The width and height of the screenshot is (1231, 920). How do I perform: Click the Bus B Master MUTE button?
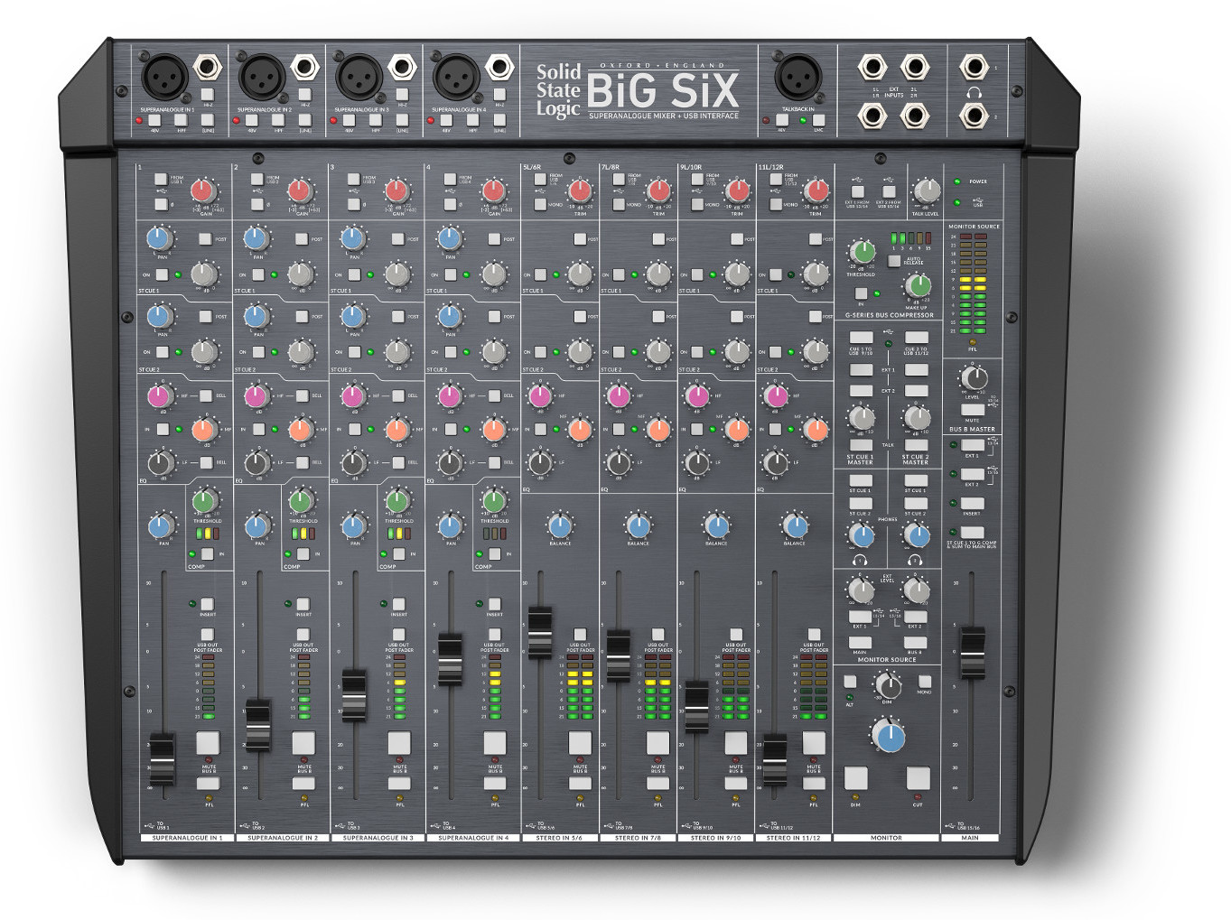tap(973, 410)
